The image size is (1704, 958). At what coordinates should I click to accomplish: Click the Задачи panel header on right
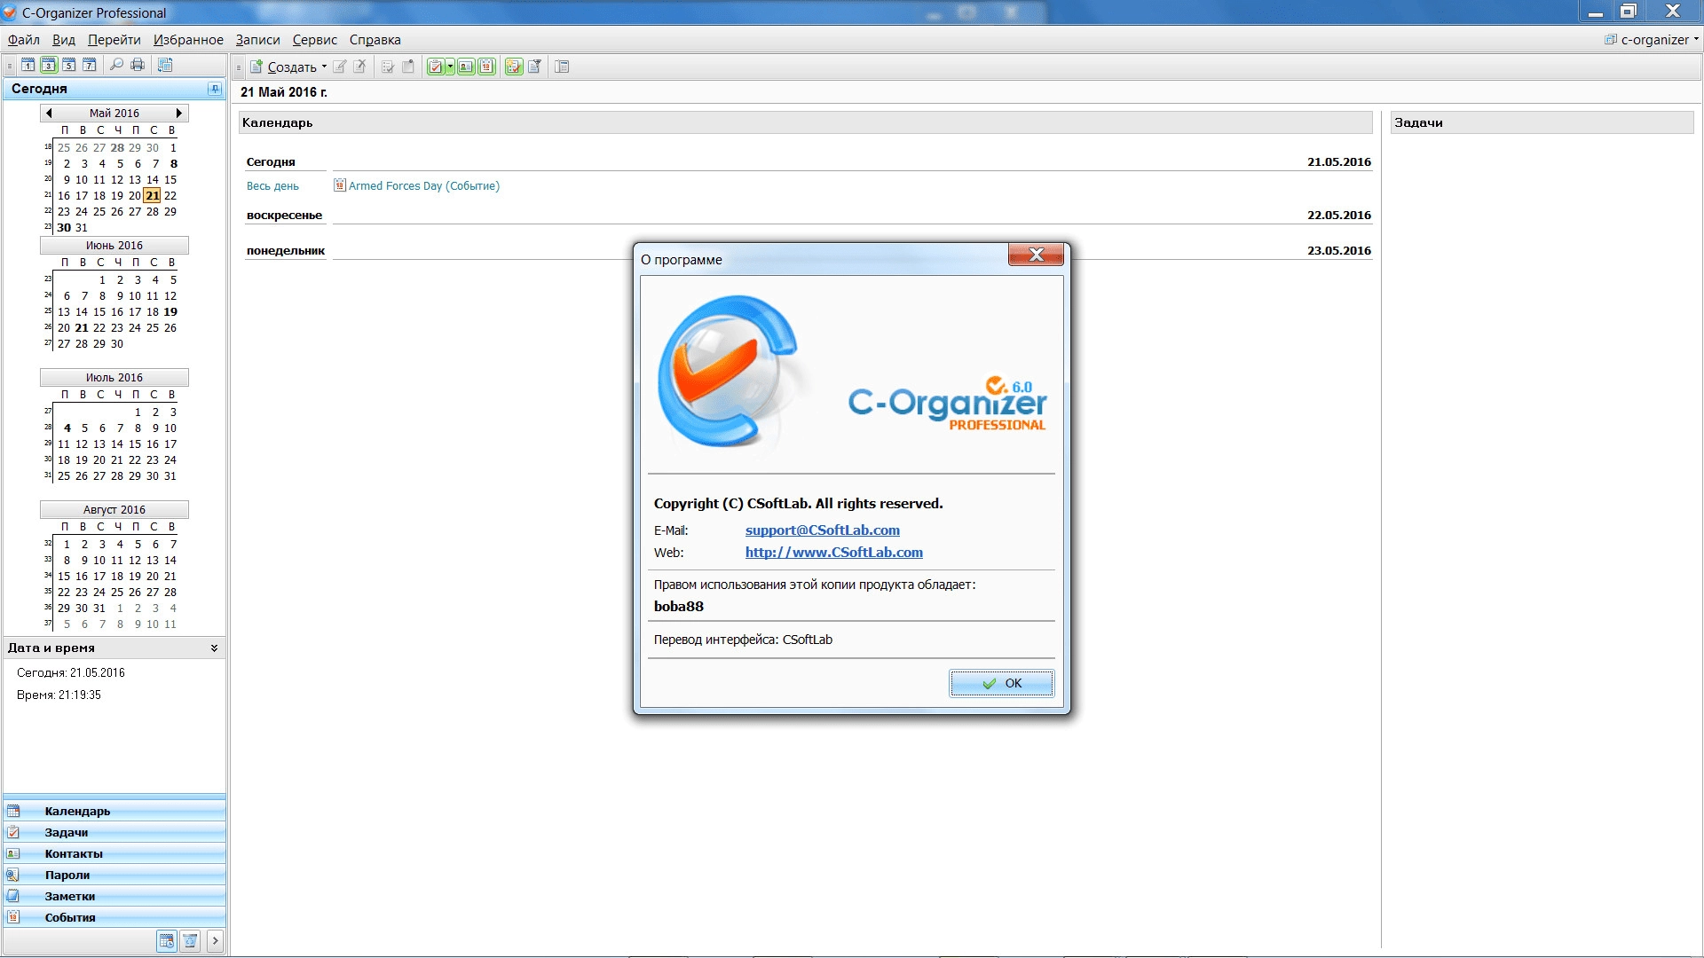(x=1542, y=122)
